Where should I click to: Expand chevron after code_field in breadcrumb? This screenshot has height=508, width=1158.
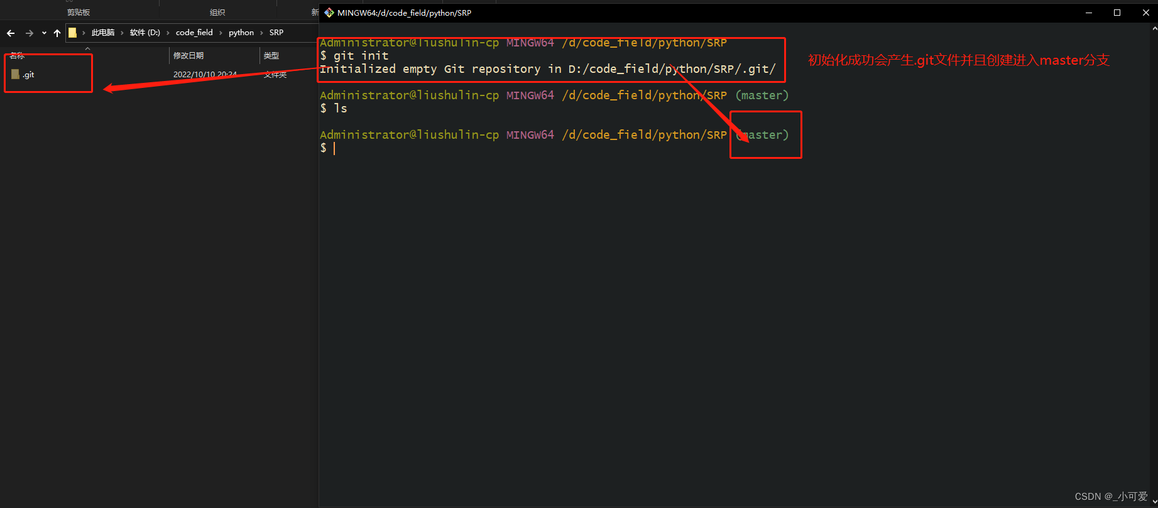coord(221,33)
